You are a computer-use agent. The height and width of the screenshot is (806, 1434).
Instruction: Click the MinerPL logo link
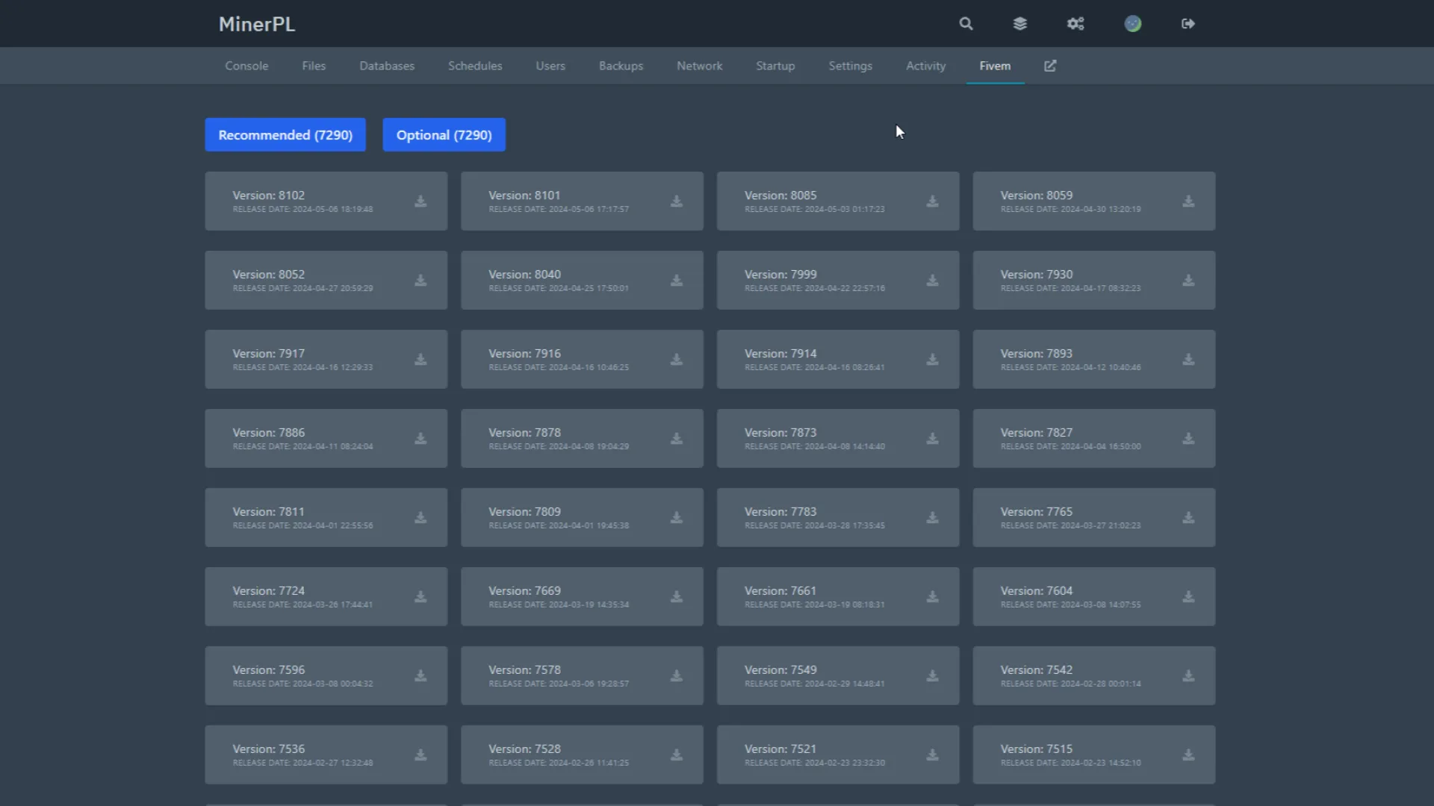coord(256,24)
